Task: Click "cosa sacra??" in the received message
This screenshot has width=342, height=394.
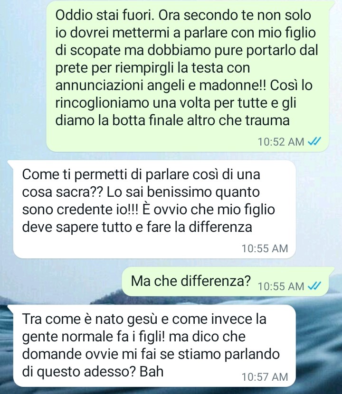Action: click(x=63, y=192)
